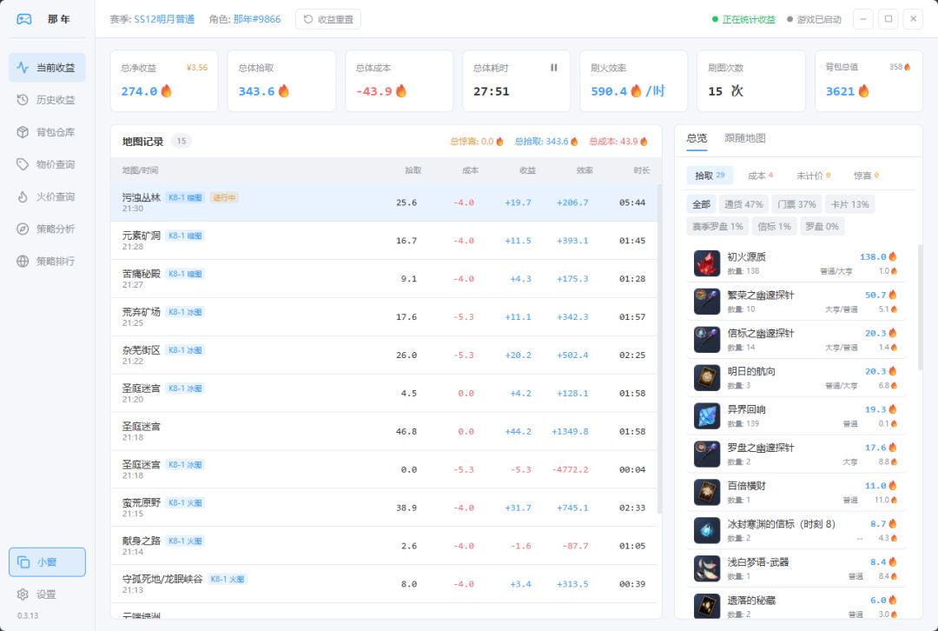Select the 献身之路 map row
This screenshot has height=631, width=938.
point(384,546)
